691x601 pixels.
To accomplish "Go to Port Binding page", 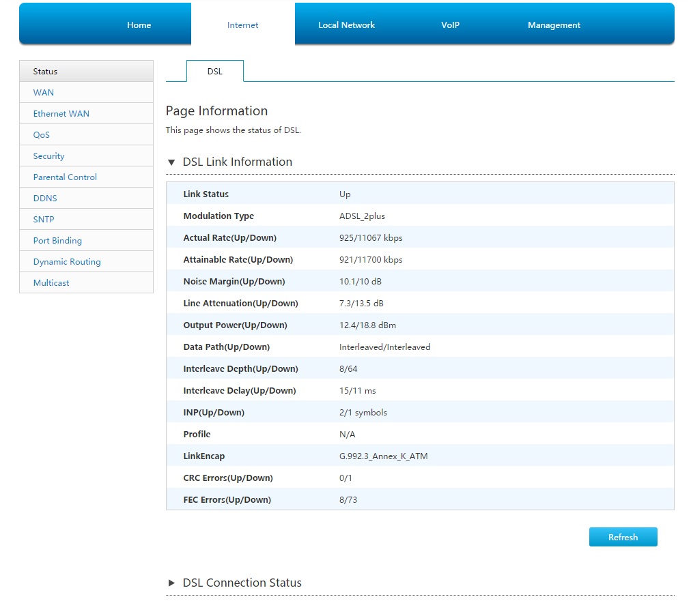I will tap(57, 241).
